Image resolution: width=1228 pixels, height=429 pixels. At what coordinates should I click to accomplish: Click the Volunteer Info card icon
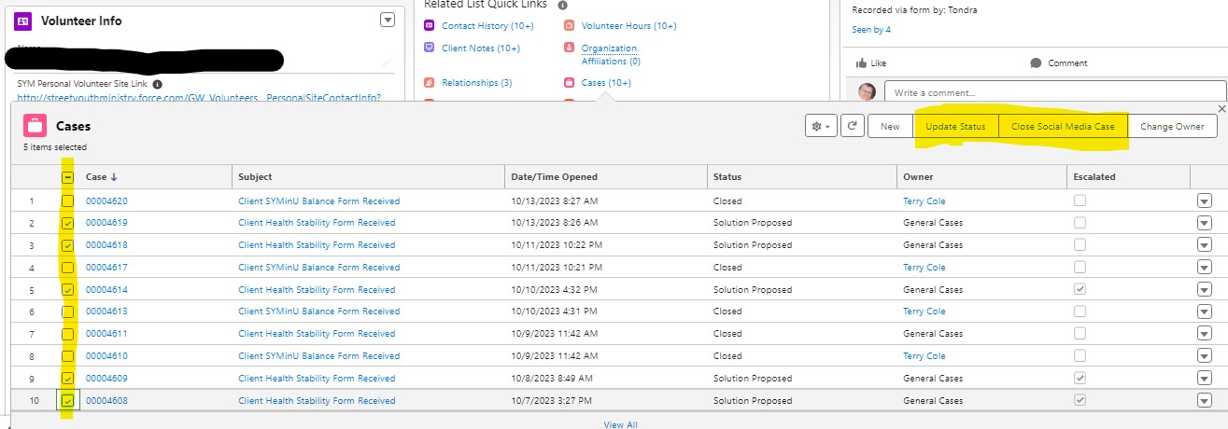point(23,21)
